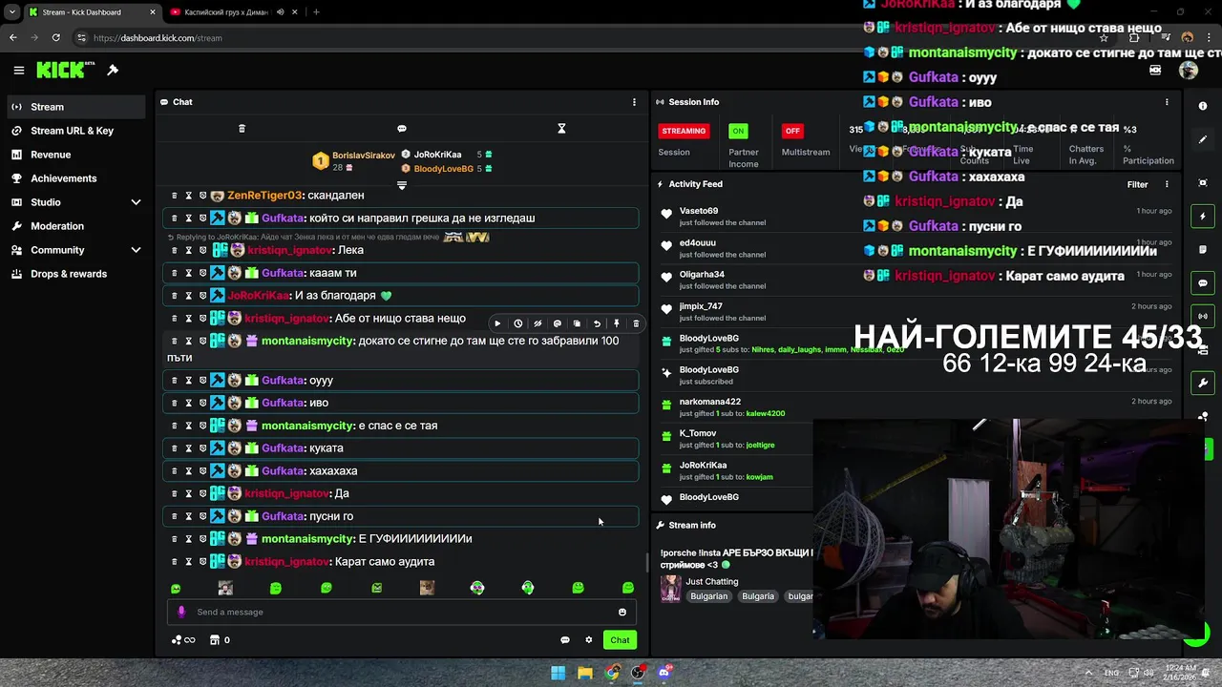Open File Explorer from taskbar

point(585,673)
